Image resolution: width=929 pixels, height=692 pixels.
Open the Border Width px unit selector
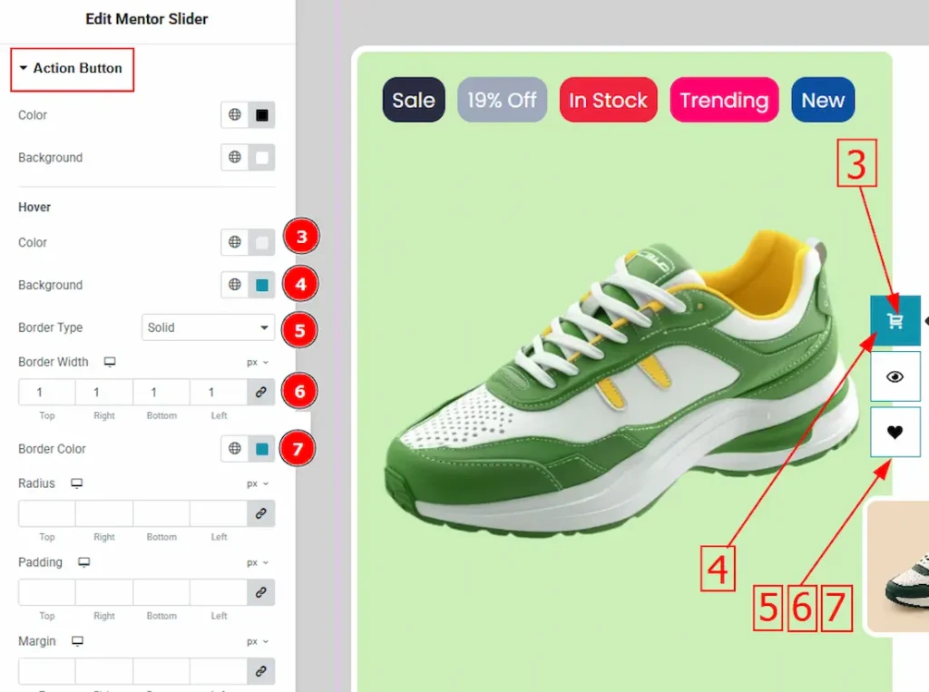(x=258, y=362)
